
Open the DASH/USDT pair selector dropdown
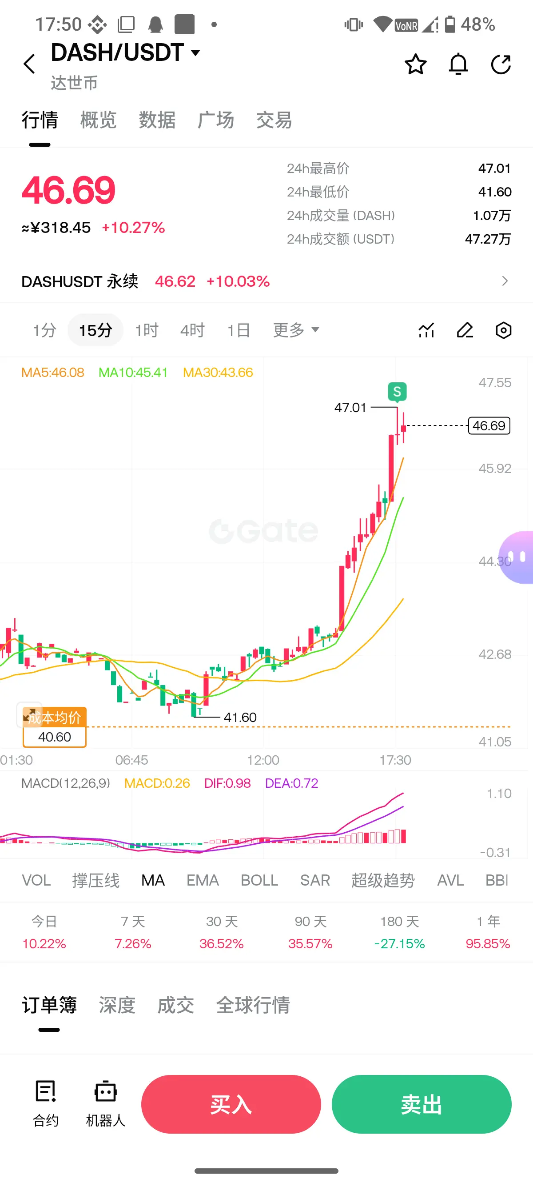126,52
